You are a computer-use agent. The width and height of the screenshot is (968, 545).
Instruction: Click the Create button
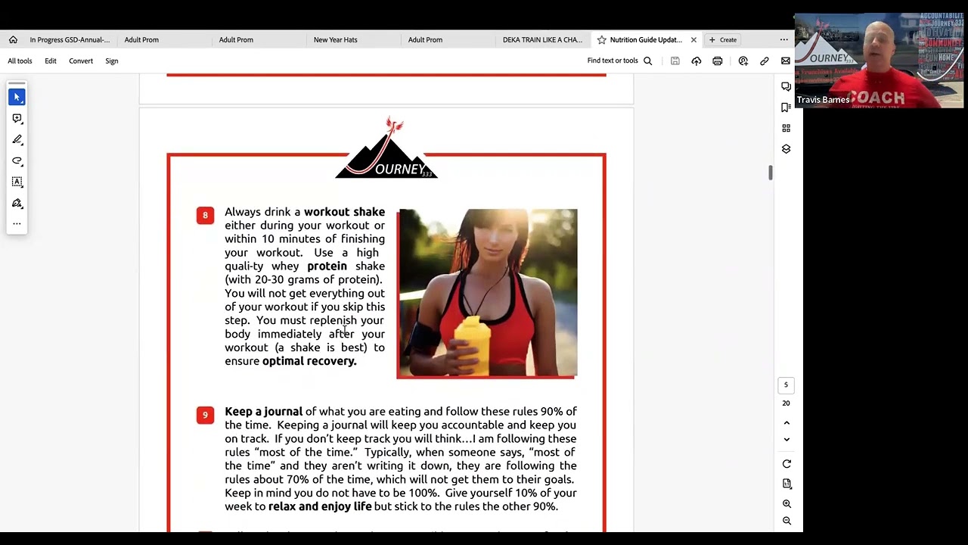(x=723, y=40)
